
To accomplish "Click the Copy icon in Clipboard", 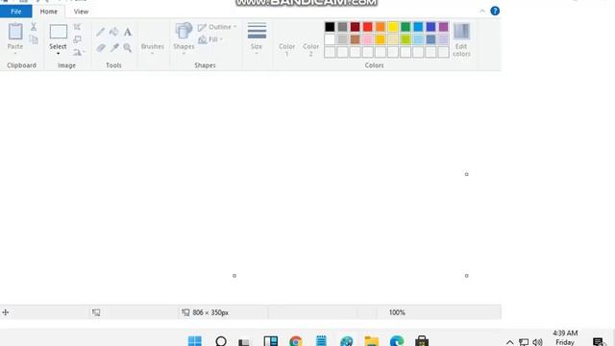I will [x=34, y=39].
